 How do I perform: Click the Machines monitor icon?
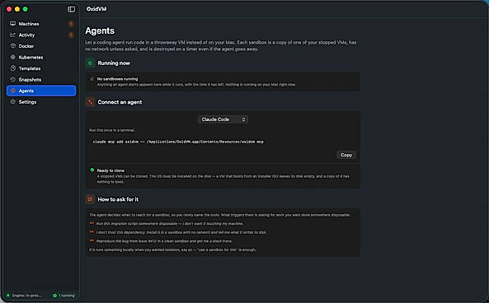[x=13, y=24]
